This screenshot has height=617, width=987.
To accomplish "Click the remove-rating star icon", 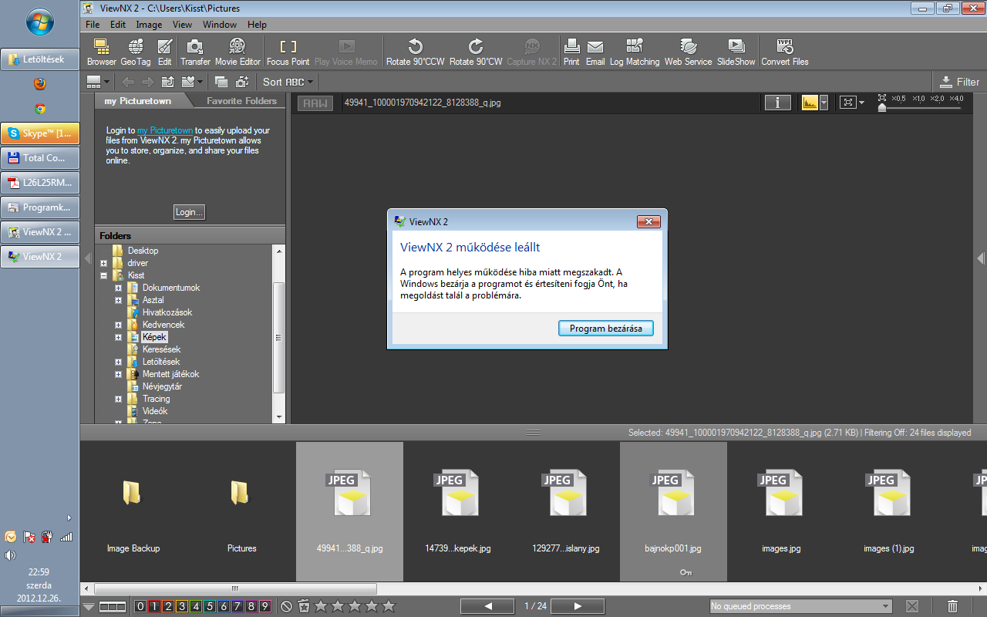I will tap(303, 606).
